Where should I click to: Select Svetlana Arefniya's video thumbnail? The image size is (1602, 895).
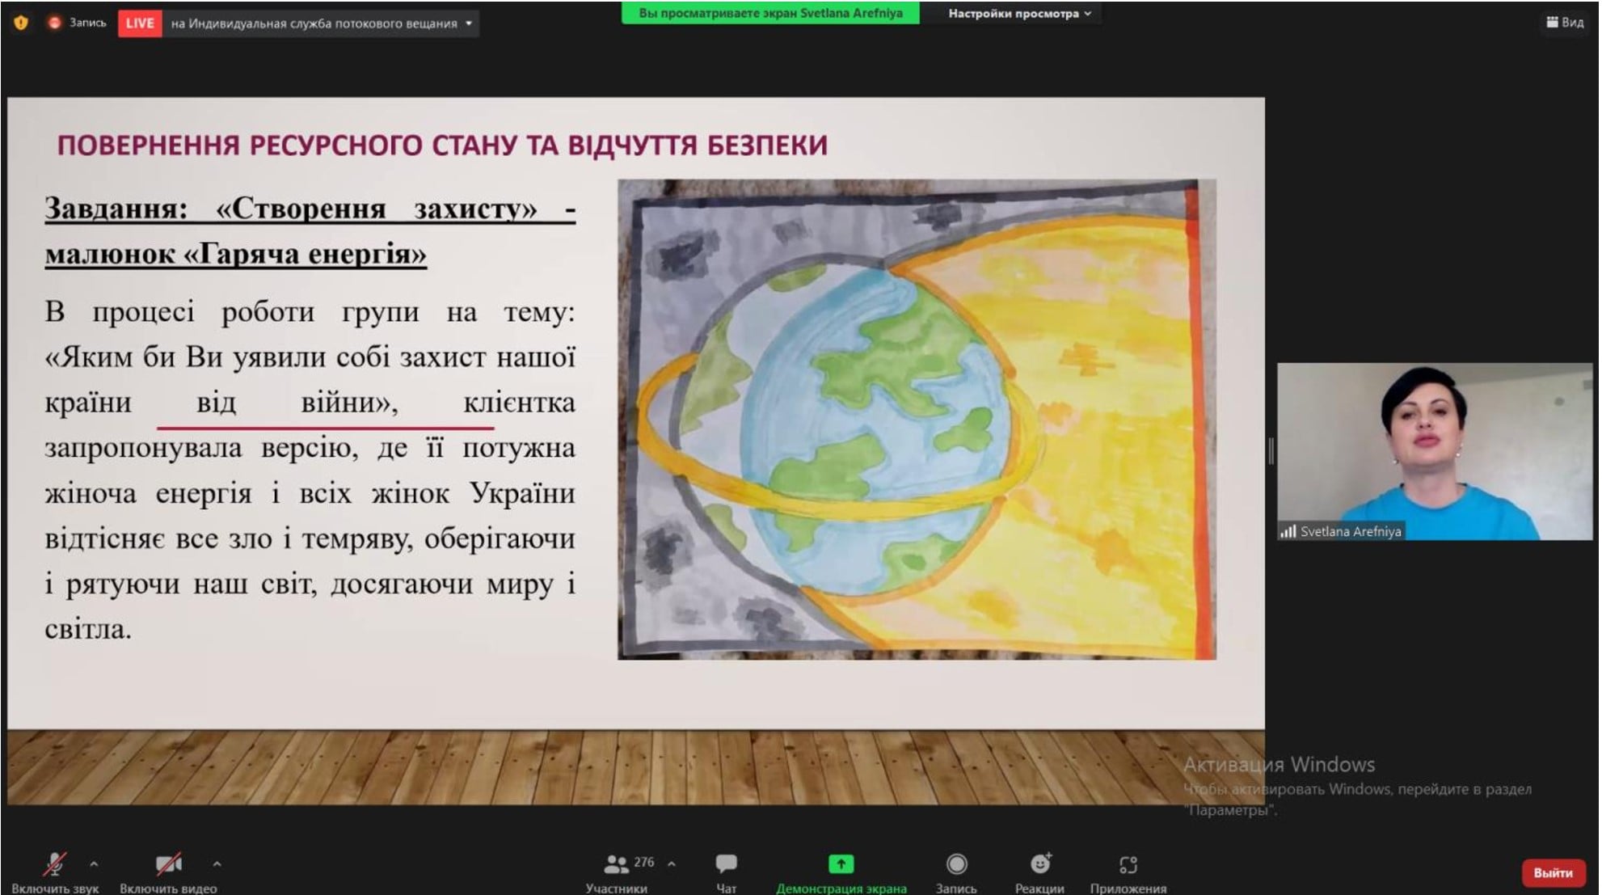[1434, 450]
